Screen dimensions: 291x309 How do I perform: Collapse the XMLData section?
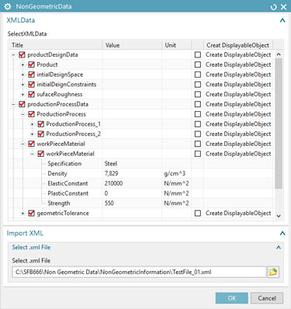tap(282, 20)
